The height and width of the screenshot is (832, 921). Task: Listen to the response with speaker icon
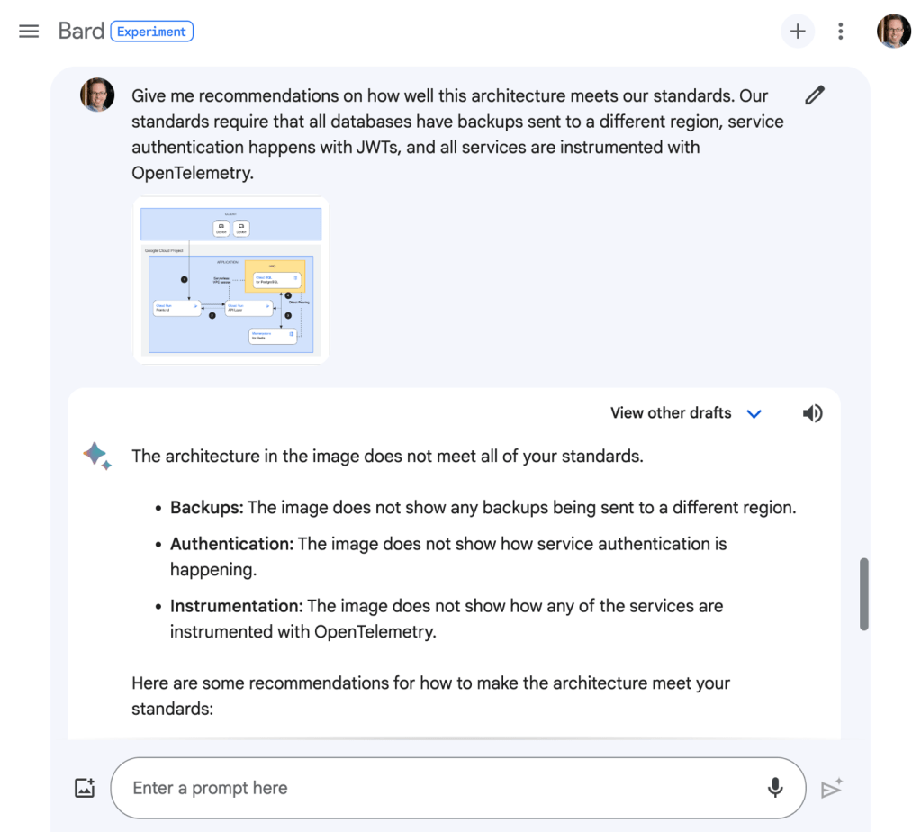[812, 413]
